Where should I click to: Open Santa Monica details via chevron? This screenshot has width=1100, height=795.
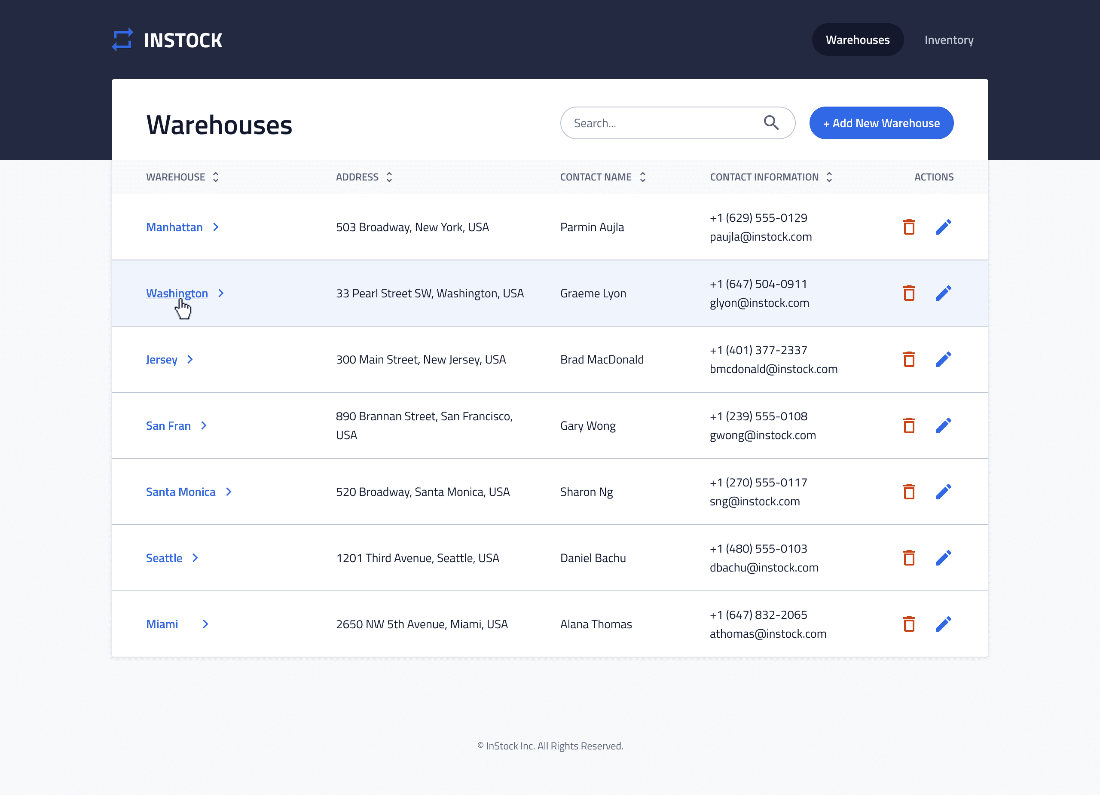point(229,492)
